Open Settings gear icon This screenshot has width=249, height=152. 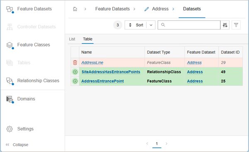[10, 129]
